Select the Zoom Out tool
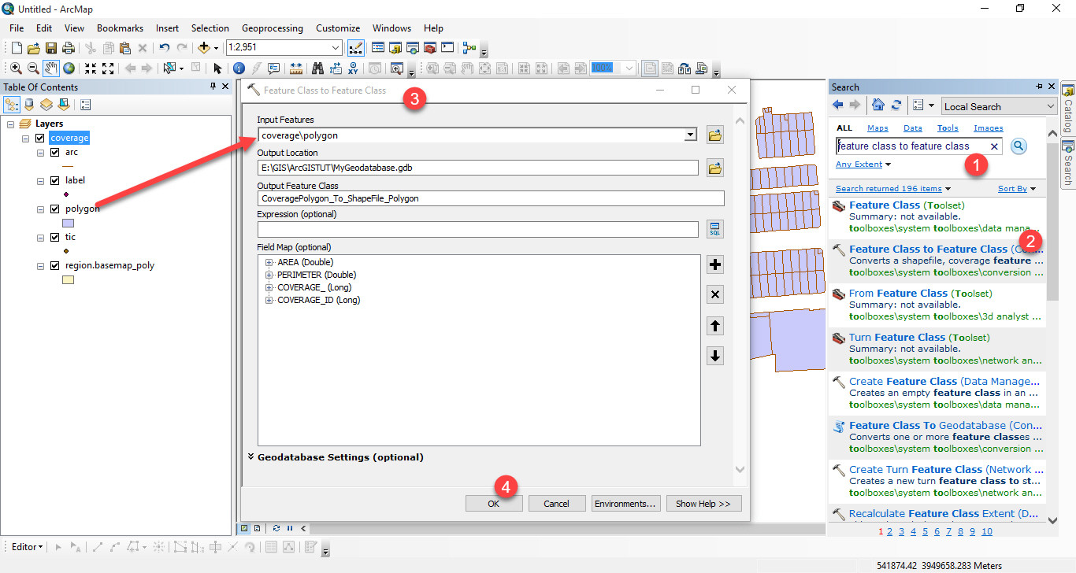1076x573 pixels. [x=33, y=68]
